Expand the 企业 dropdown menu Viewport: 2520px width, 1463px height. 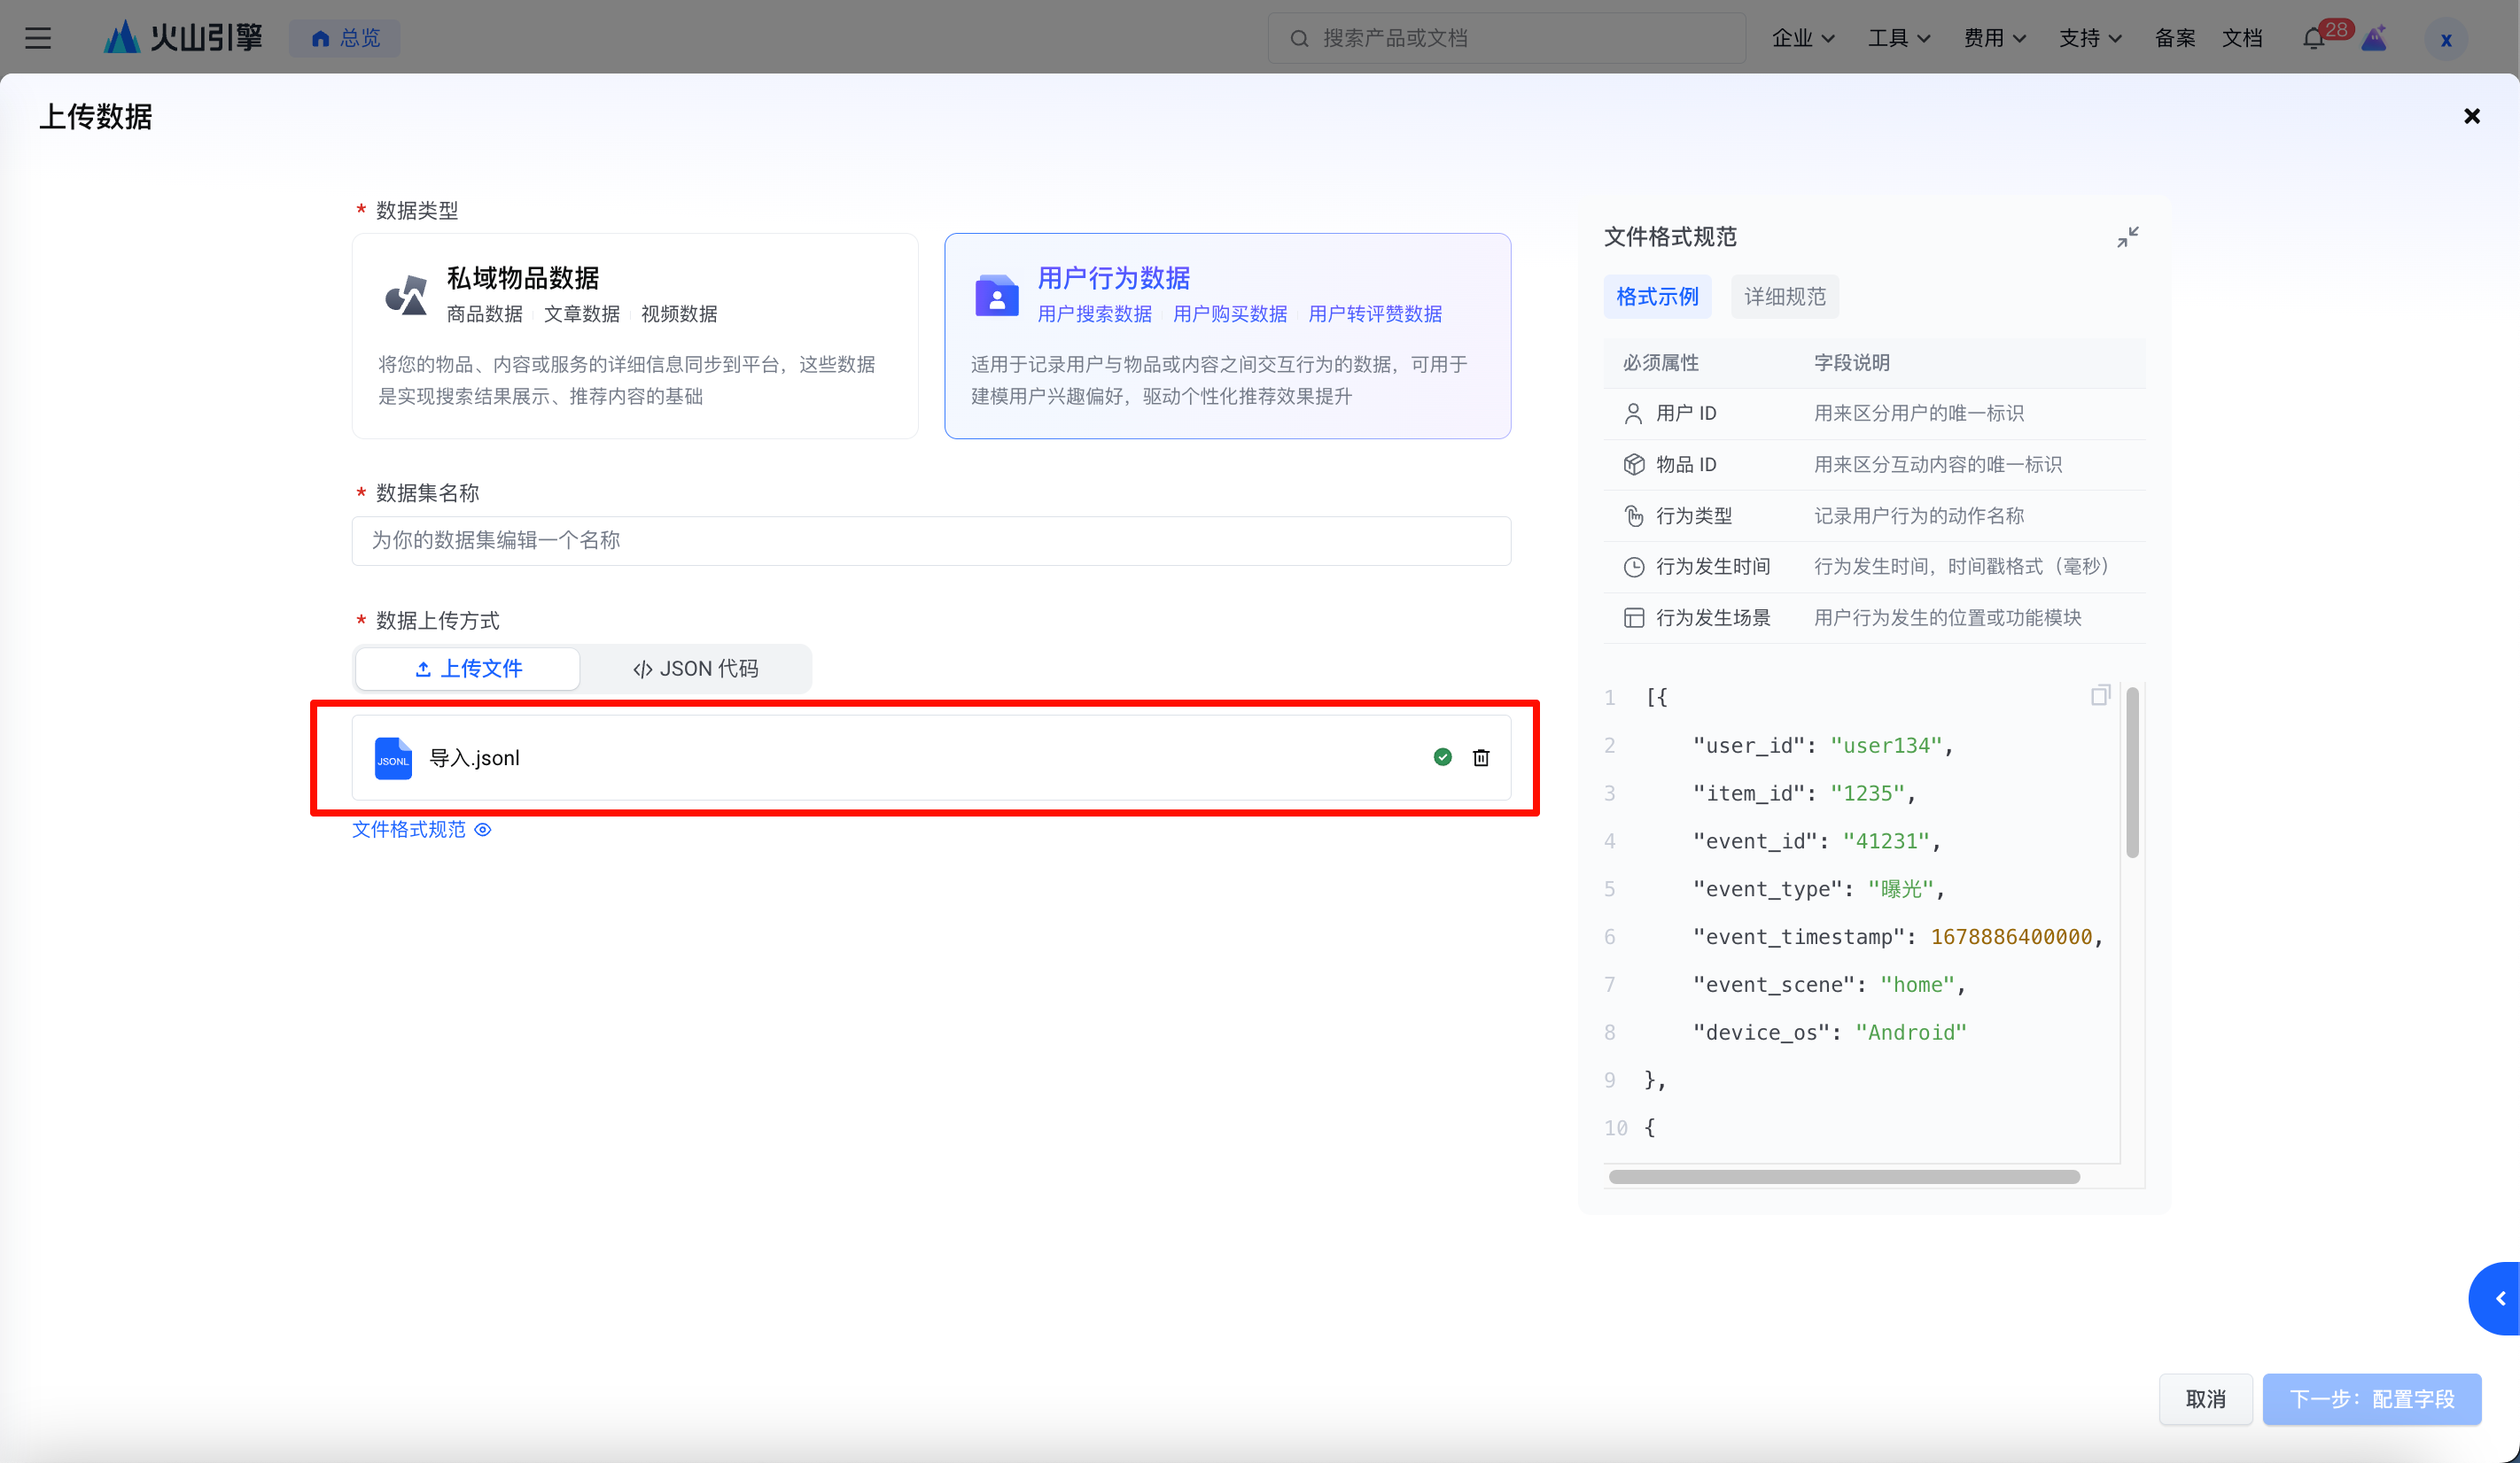1802,38
